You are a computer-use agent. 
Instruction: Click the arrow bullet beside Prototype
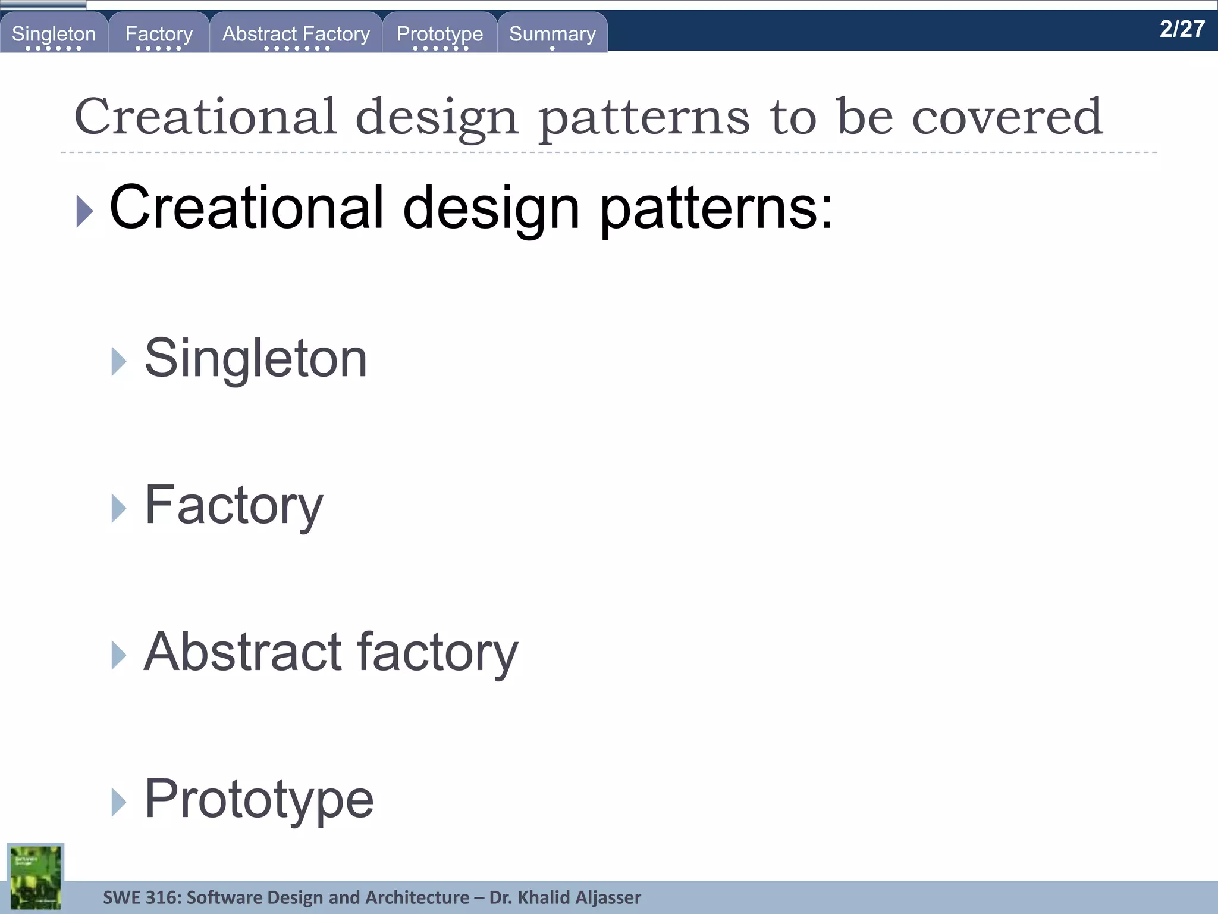119,802
